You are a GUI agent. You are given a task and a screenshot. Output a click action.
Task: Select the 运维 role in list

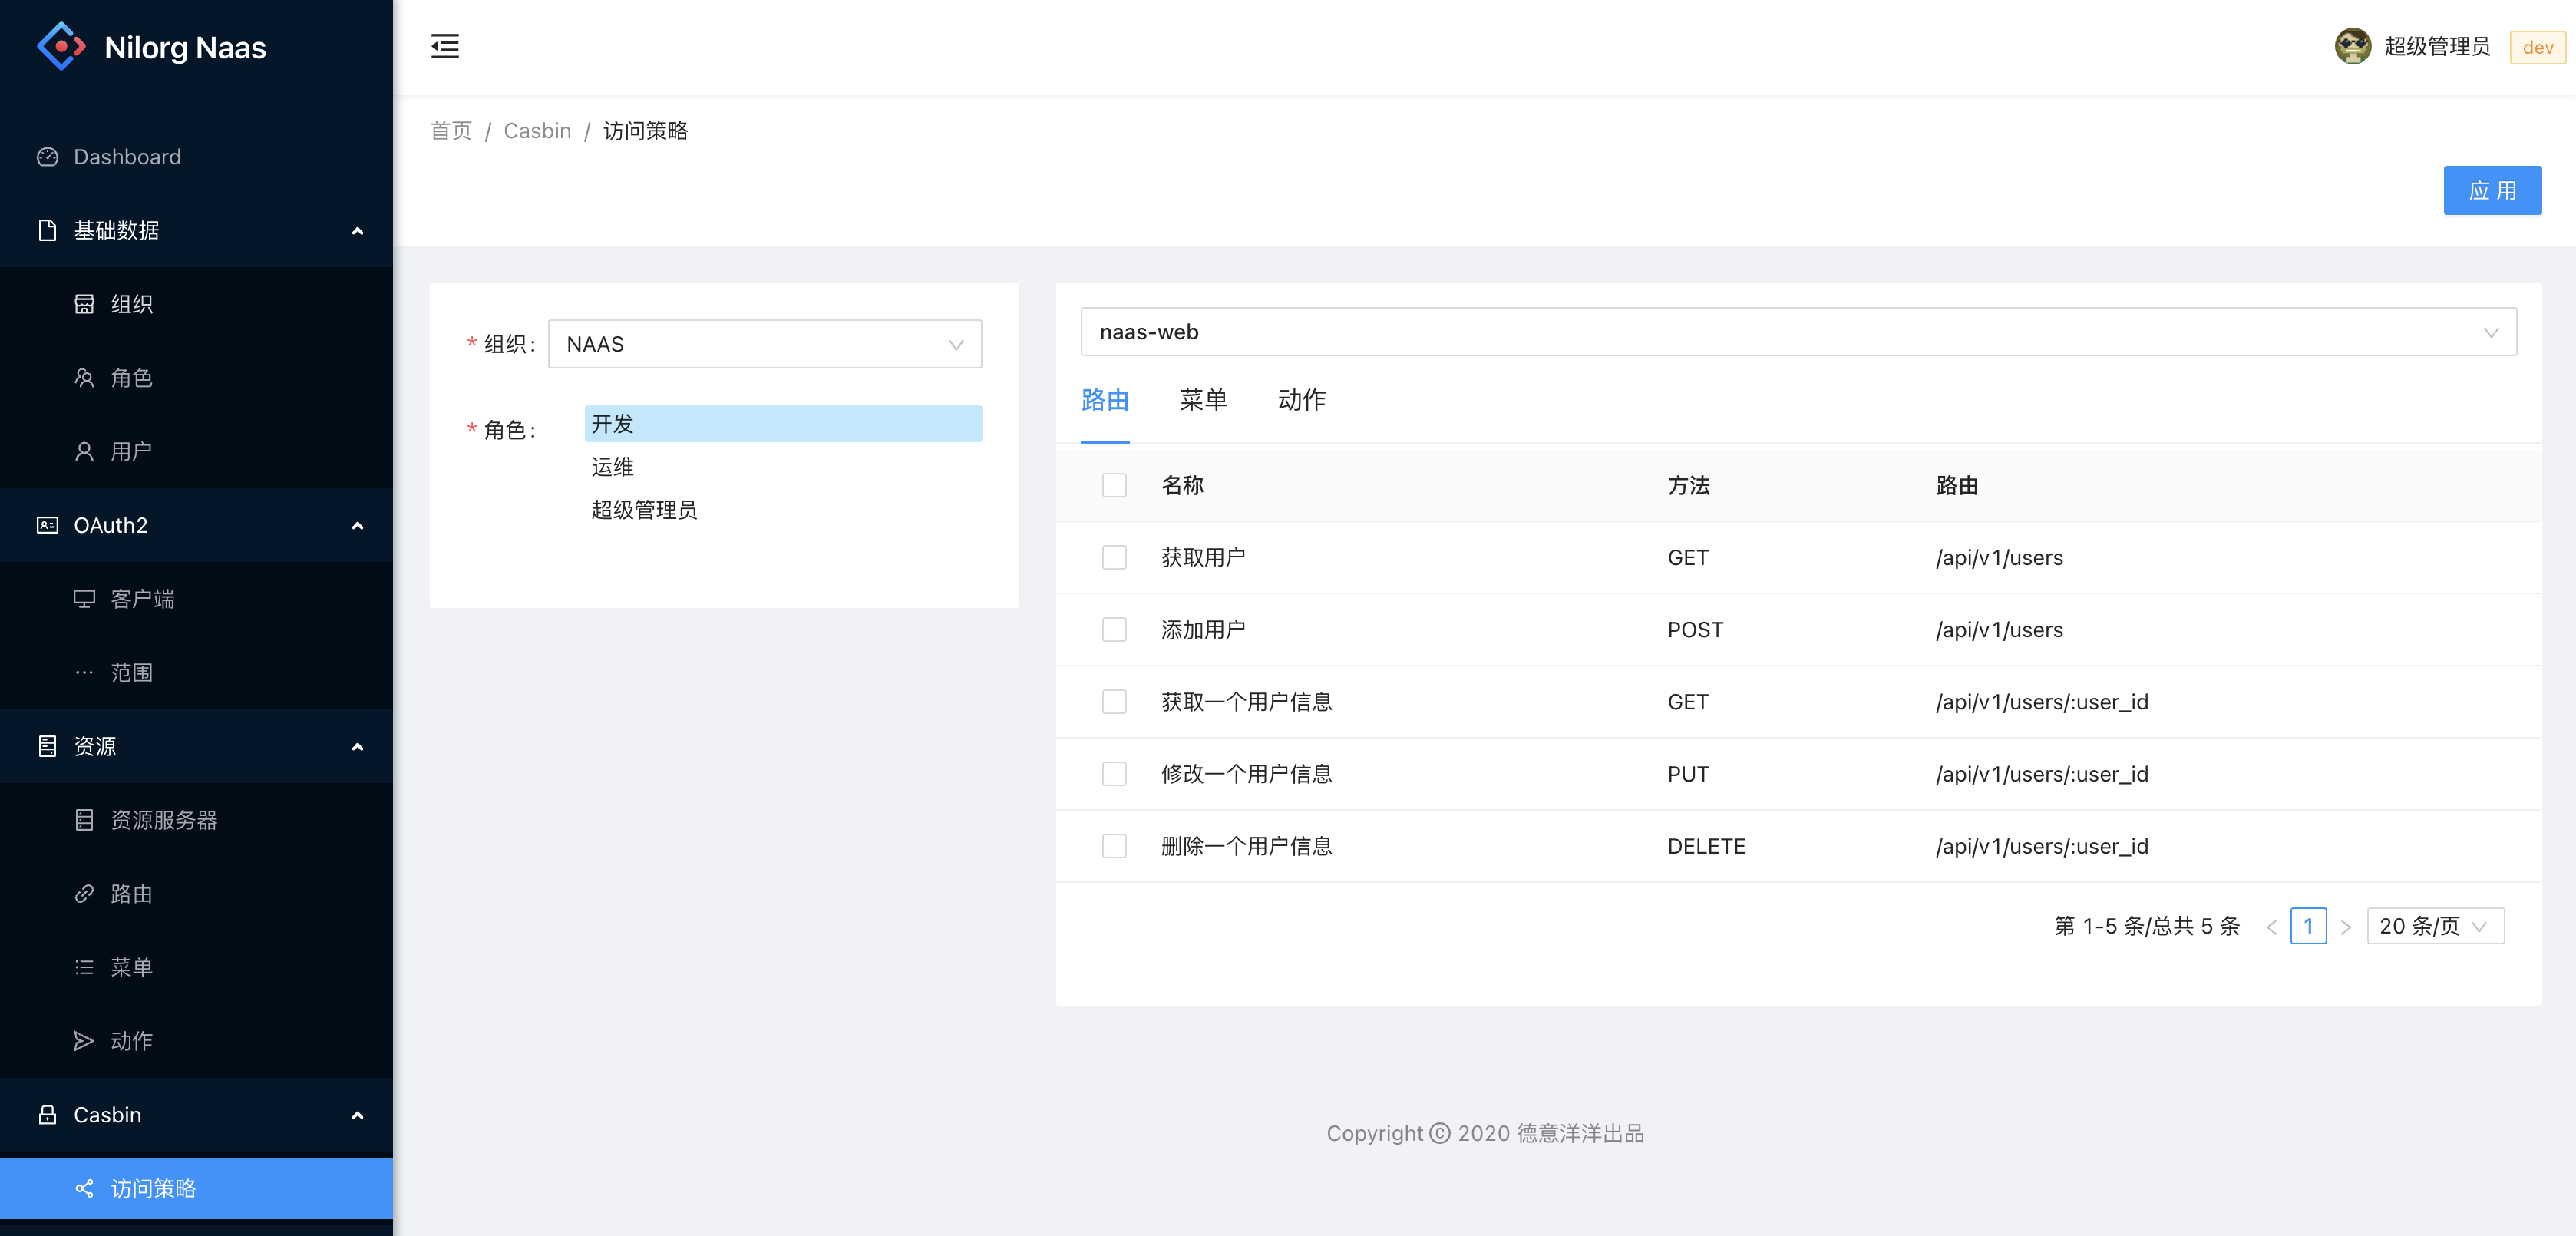coord(612,467)
